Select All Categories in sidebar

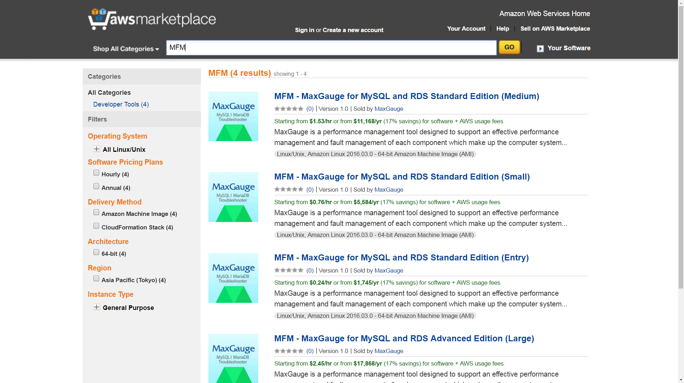pos(109,93)
